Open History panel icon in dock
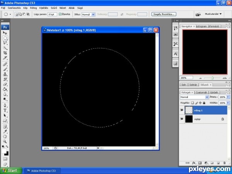232x174 pixels. coord(176,28)
